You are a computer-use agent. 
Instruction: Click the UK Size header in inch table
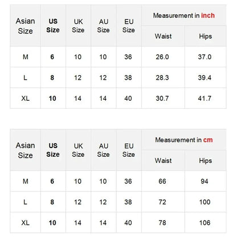tap(78, 26)
